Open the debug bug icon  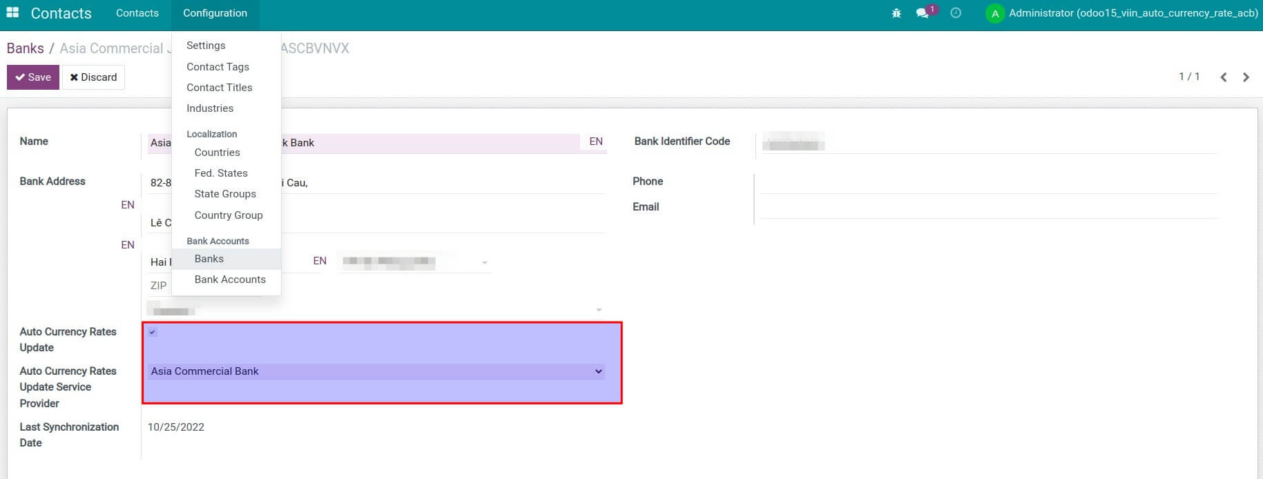point(896,13)
